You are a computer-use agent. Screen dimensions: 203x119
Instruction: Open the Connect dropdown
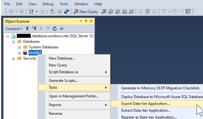click(x=14, y=29)
